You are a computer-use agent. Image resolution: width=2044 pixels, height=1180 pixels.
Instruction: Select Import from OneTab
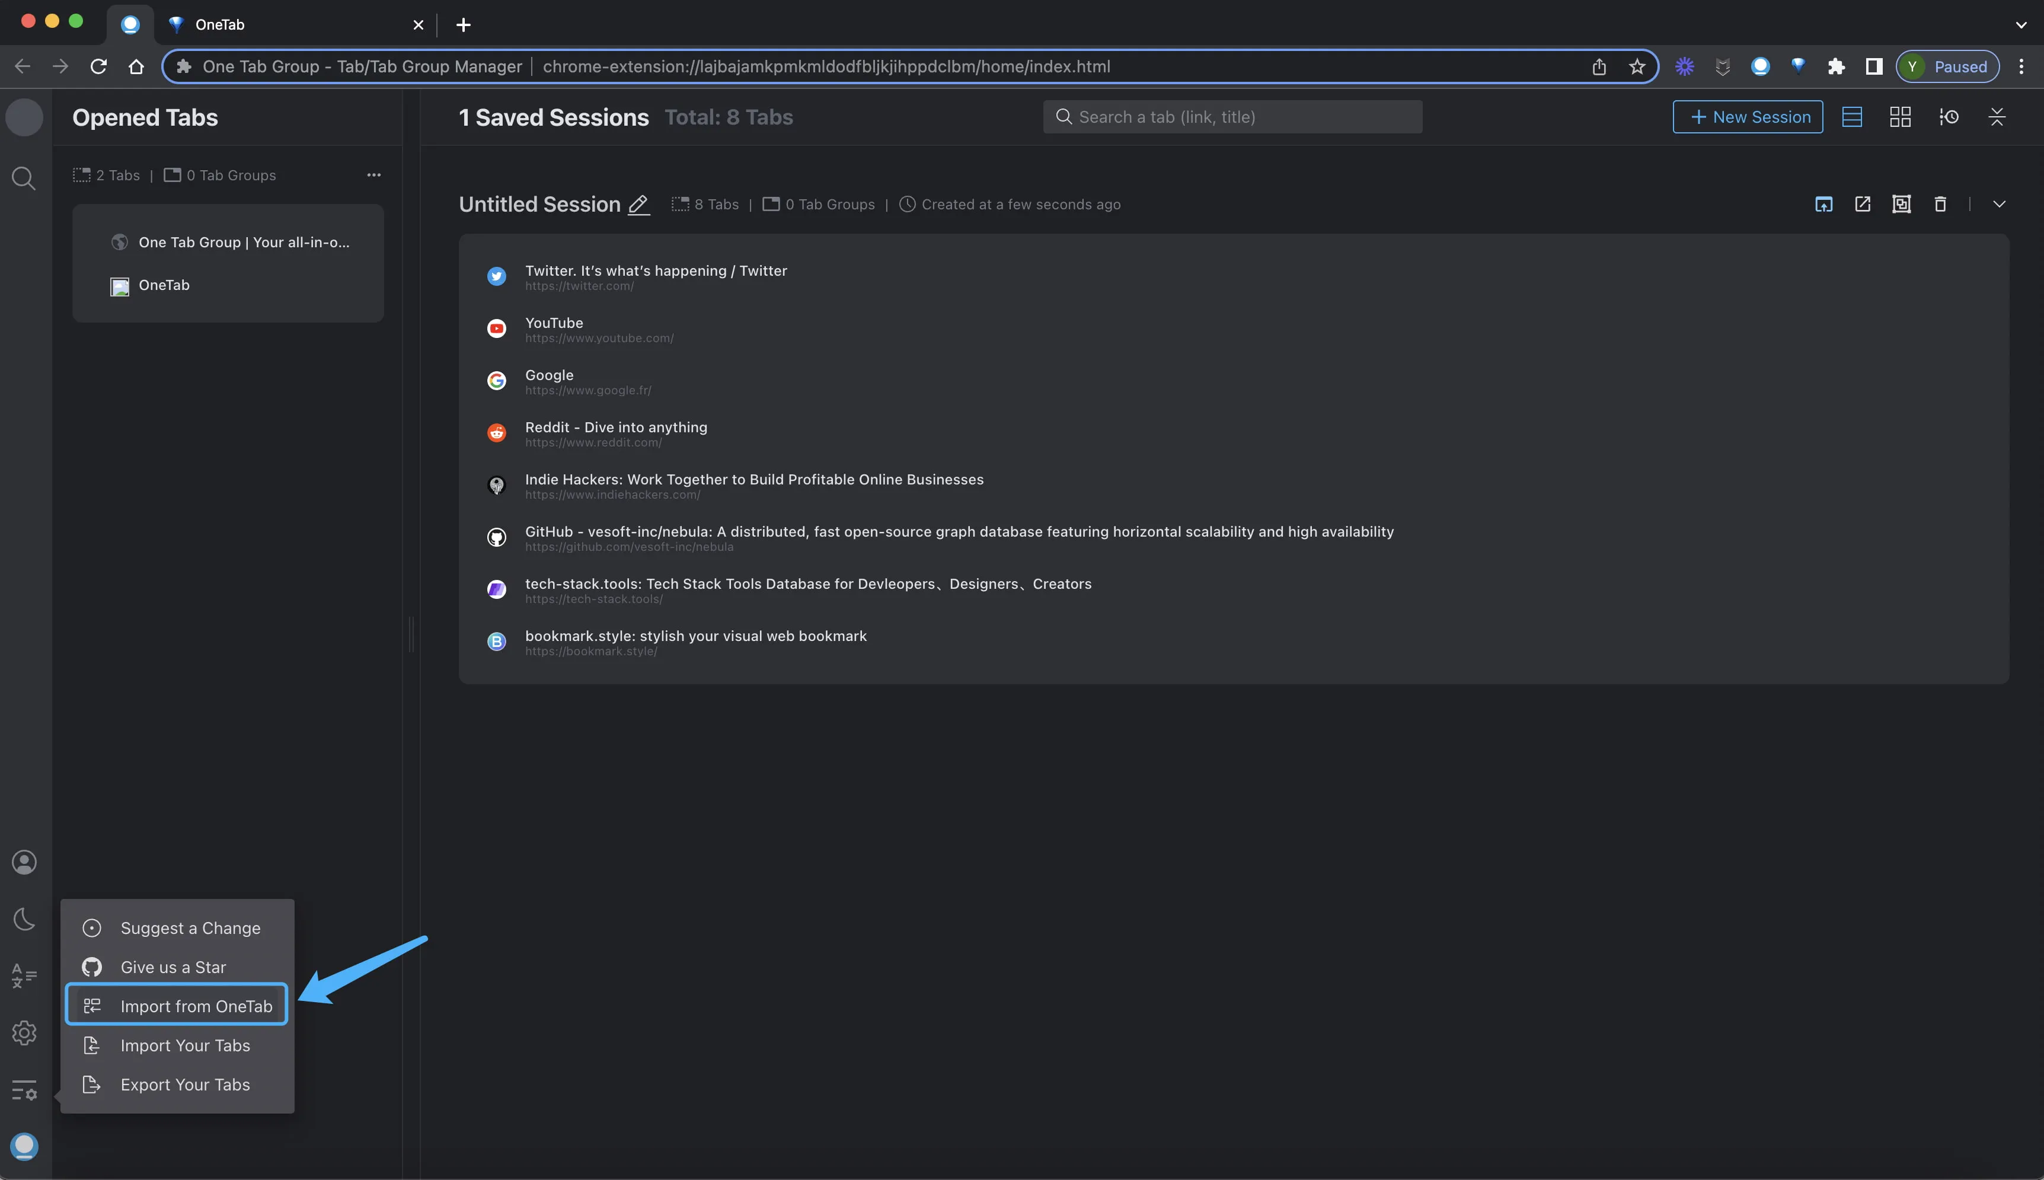coord(196,1006)
